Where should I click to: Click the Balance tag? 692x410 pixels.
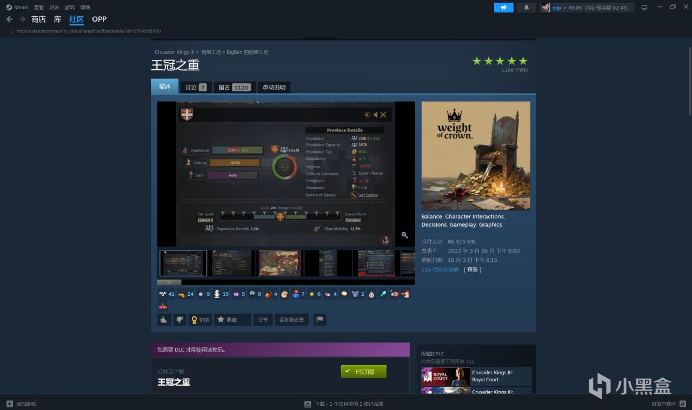[432, 216]
